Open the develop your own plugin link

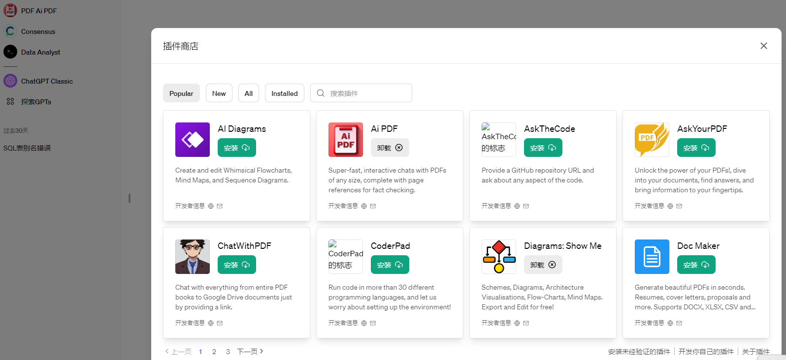[x=706, y=352]
